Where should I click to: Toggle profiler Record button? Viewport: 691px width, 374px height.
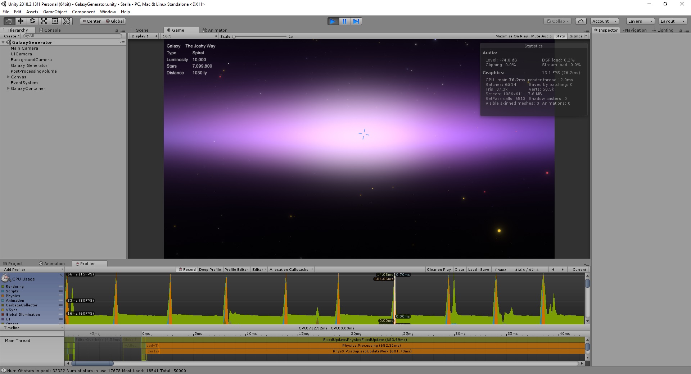(187, 269)
